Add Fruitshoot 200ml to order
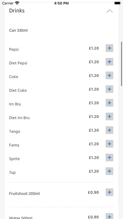The height and width of the screenshot is (219, 123). pyautogui.click(x=109, y=192)
